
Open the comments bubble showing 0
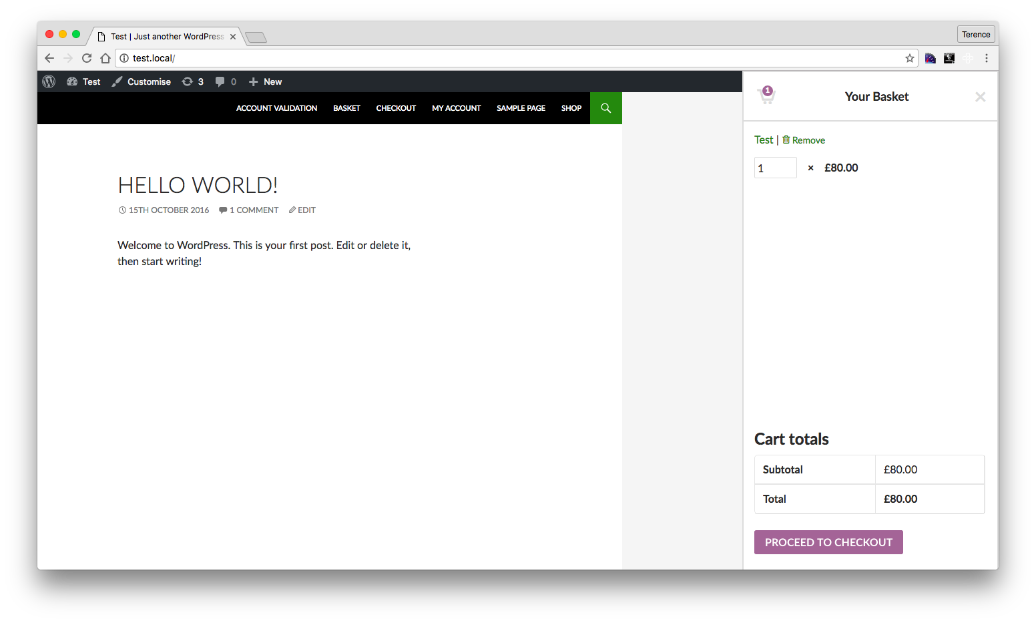[x=226, y=81]
